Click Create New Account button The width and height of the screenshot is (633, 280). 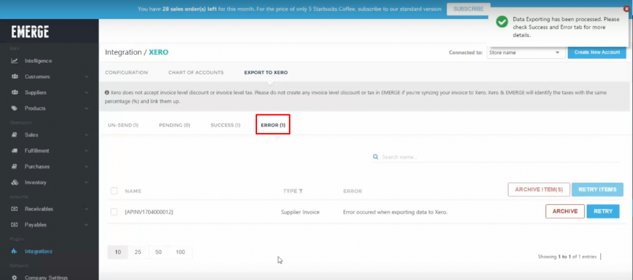(597, 52)
